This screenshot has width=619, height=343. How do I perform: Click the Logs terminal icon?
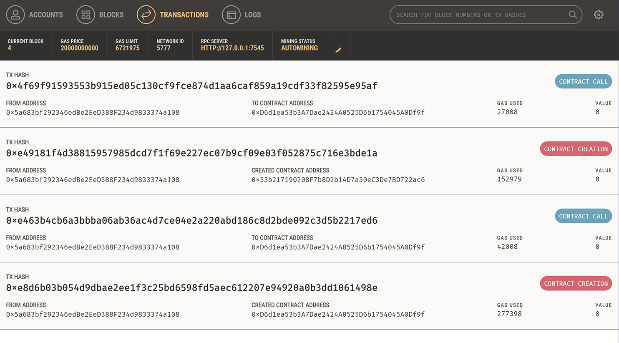tap(231, 15)
